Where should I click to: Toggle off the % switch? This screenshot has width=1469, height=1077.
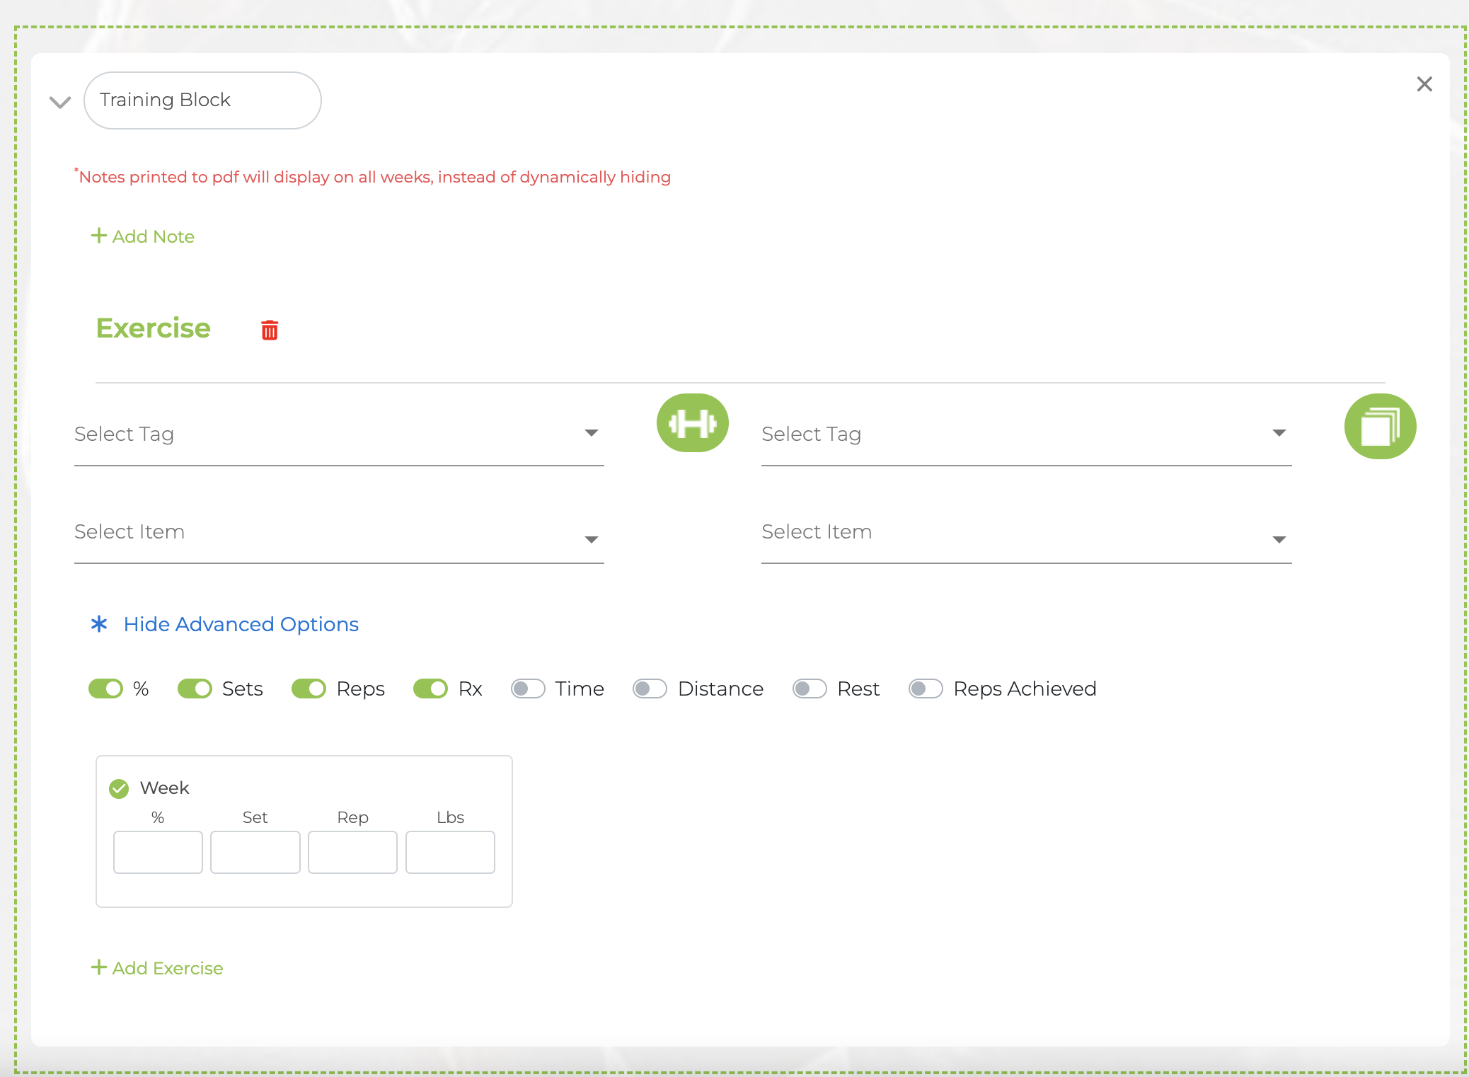105,689
